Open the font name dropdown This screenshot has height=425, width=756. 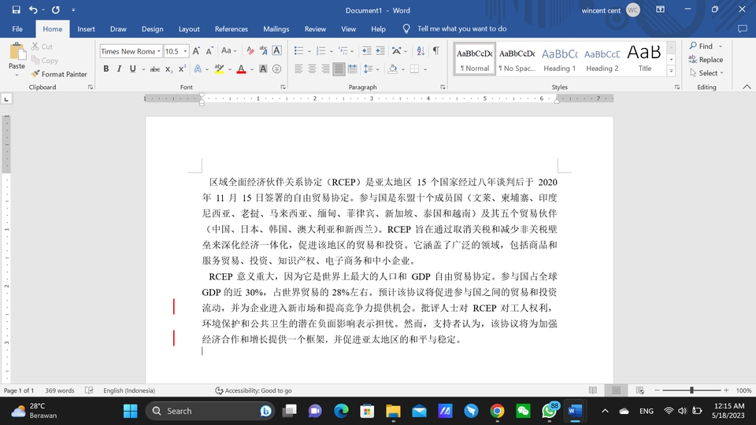point(158,51)
